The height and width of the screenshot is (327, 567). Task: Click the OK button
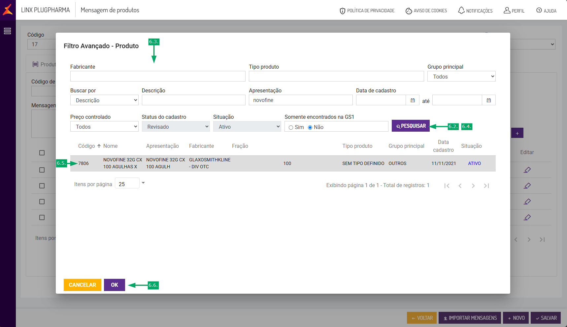coord(115,285)
